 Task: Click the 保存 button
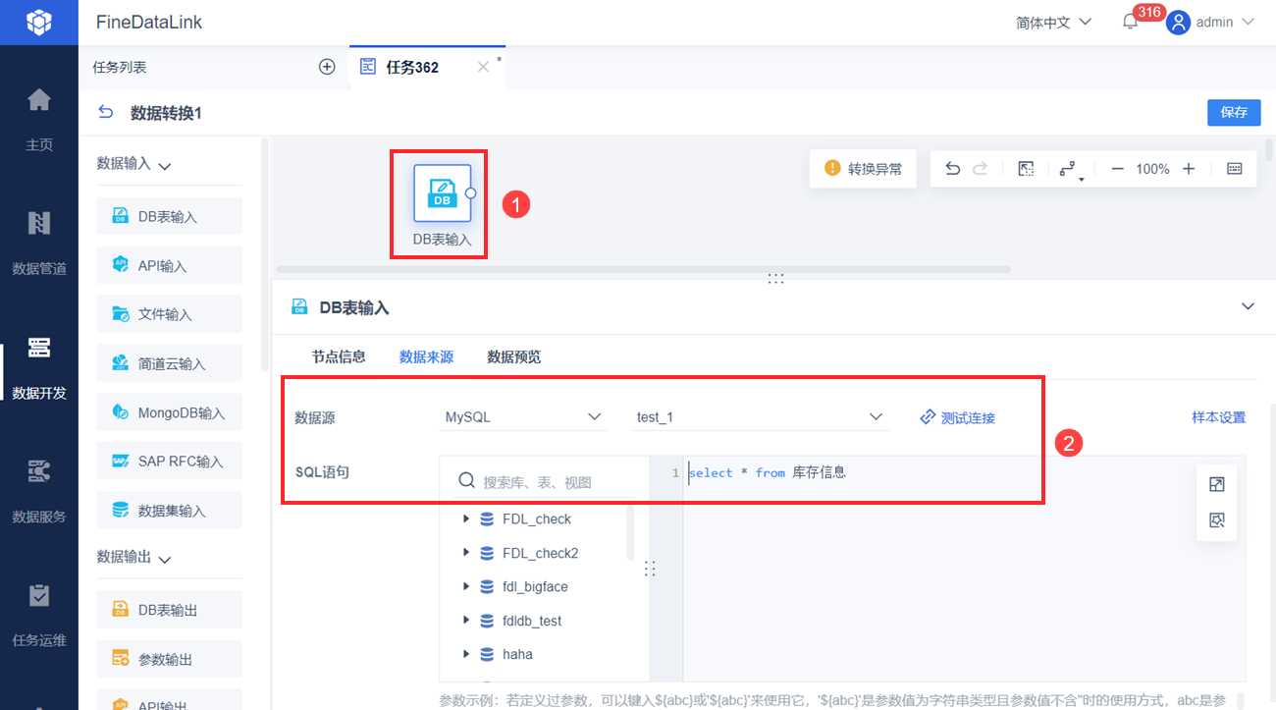tap(1234, 113)
